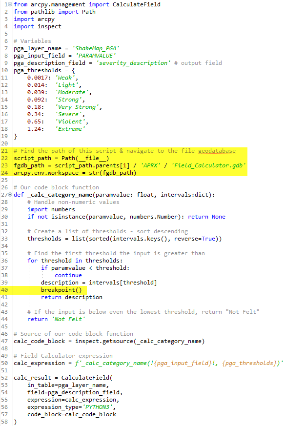285x426 pixels.
Task: Click the 'Violent' threshold label
Action: [x=71, y=122]
